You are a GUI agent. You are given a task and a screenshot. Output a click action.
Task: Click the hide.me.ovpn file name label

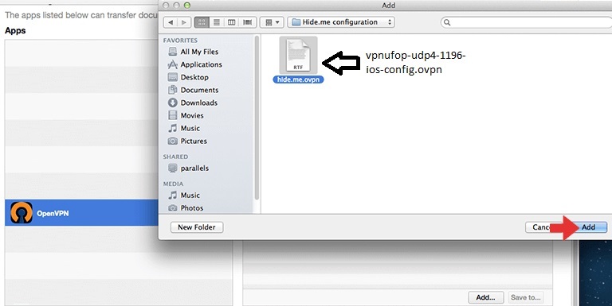pos(298,79)
